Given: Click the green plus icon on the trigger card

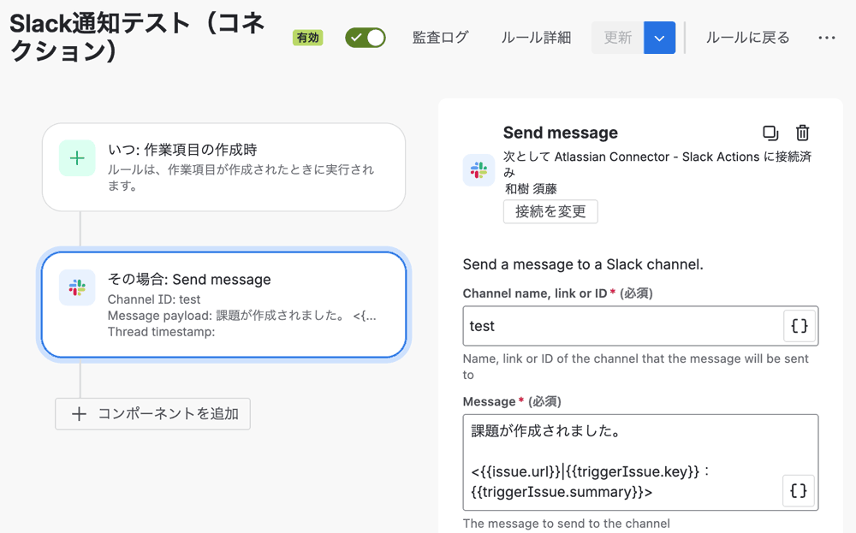Looking at the screenshot, I should 77,157.
